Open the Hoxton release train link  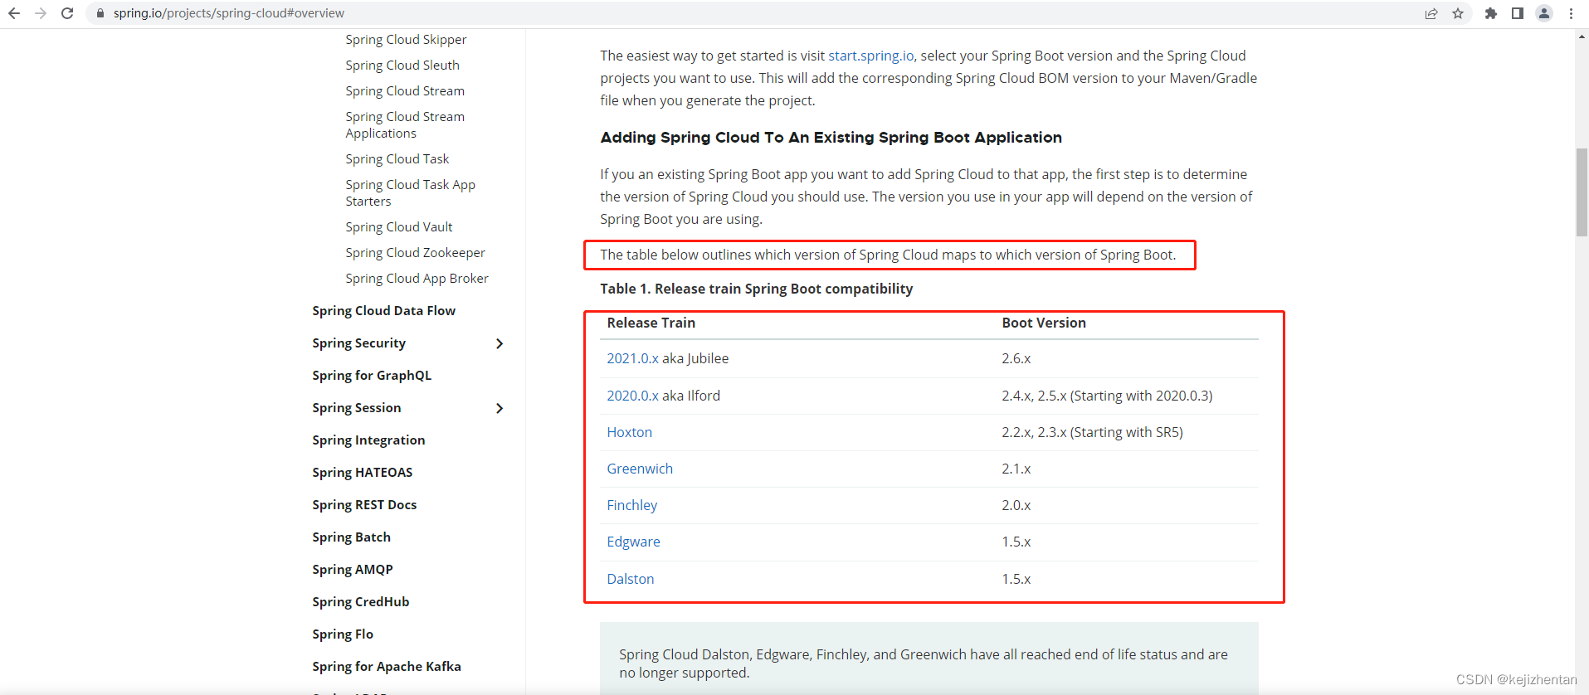point(630,432)
